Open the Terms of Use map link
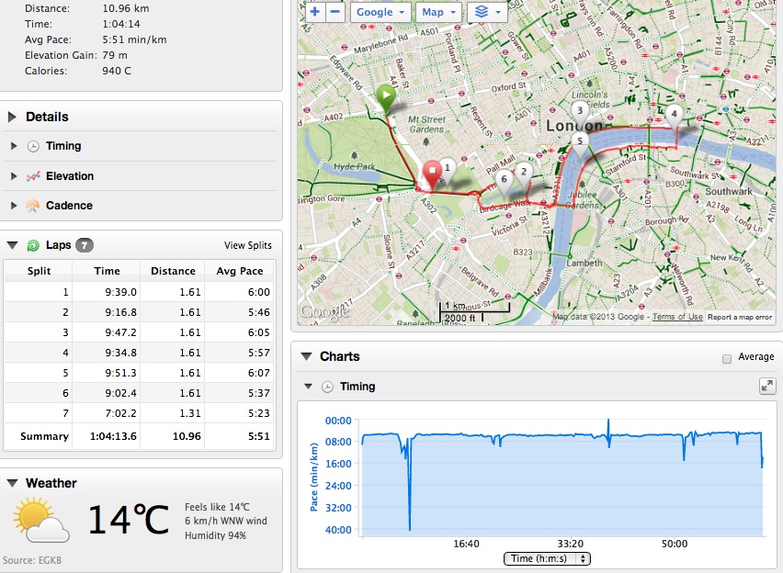The image size is (783, 573). click(677, 317)
